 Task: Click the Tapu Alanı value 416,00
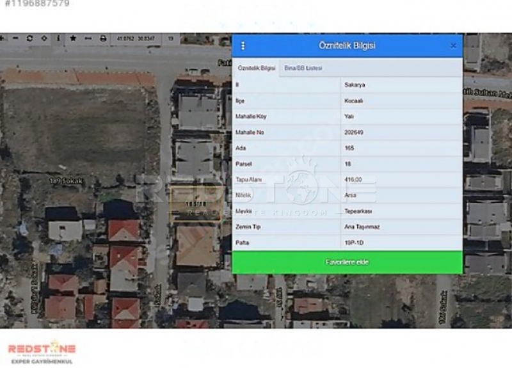pos(353,180)
